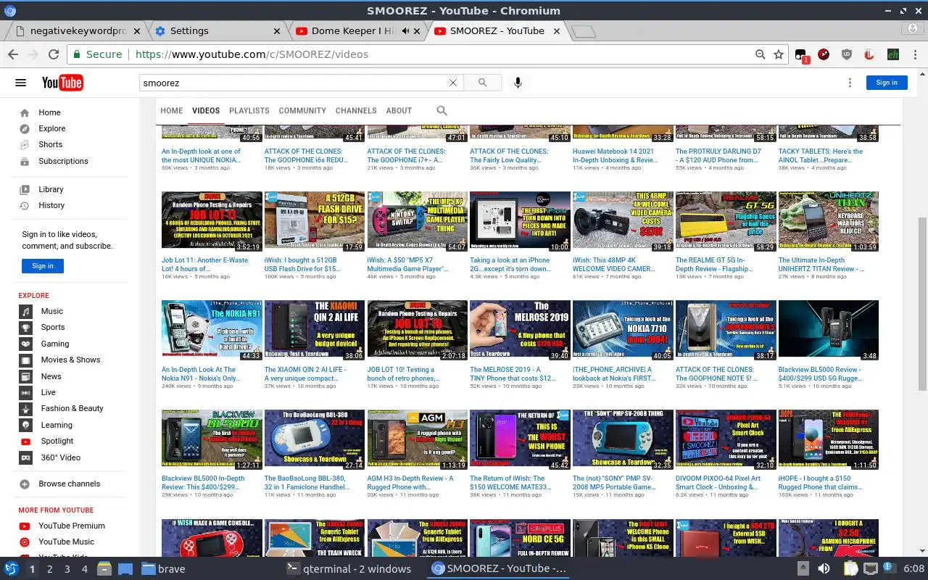Open the desktop start menu icon
The width and height of the screenshot is (928, 580).
[12, 568]
